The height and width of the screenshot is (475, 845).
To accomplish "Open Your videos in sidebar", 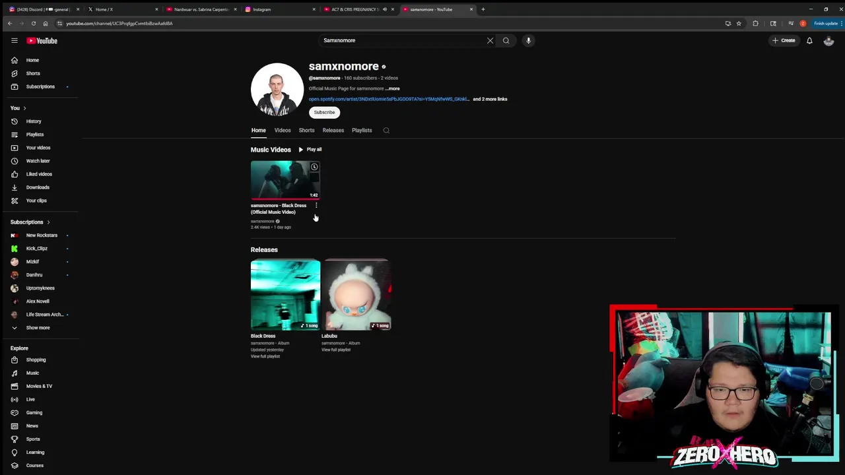I will pos(40,148).
